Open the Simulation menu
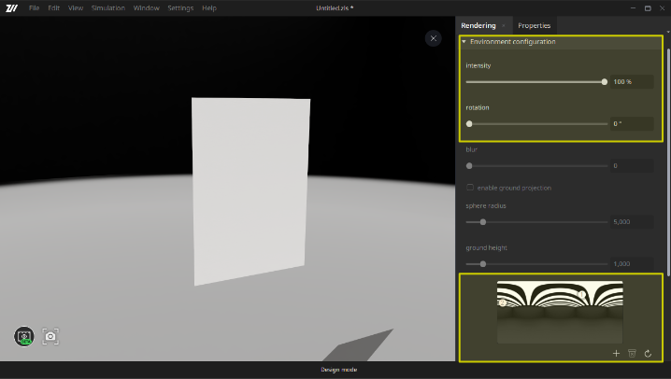The height and width of the screenshot is (379, 671). 107,7
